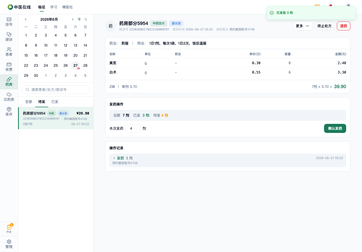Click the round 药 prescription avatar
Screen dimensions: 362x252
[x=111, y=26]
